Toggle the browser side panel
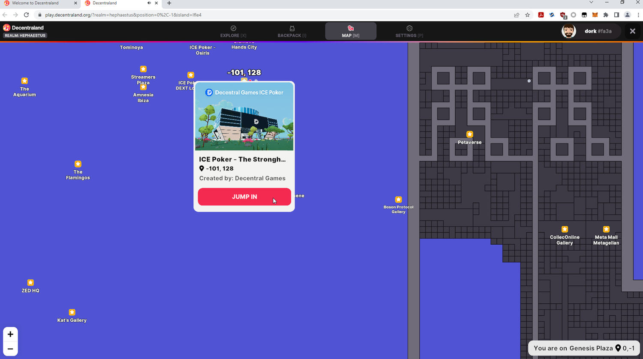This screenshot has width=643, height=359. click(x=616, y=15)
